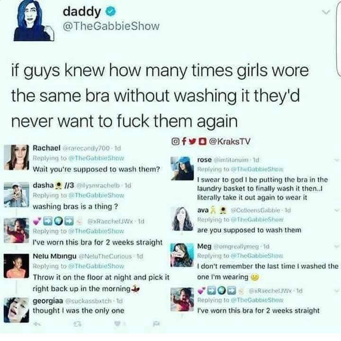Open the @TheGabbieShow handle in the header
This screenshot has width=341, height=341.
tap(111, 26)
